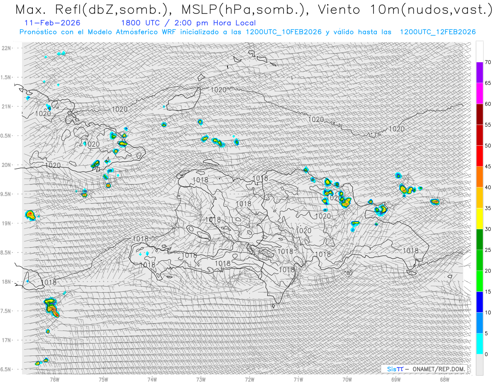The height and width of the screenshot is (385, 499).
Task: Click the '18N' latitude label
Action: (x=6, y=282)
